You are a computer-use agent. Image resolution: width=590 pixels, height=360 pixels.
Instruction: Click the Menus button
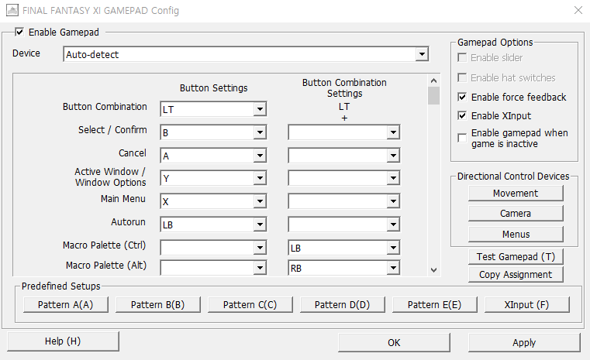pyautogui.click(x=516, y=234)
